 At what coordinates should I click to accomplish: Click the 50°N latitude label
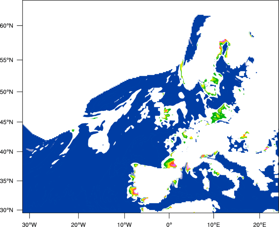7,92
